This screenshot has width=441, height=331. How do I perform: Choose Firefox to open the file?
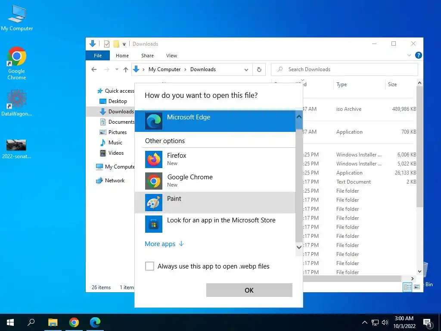click(x=215, y=159)
